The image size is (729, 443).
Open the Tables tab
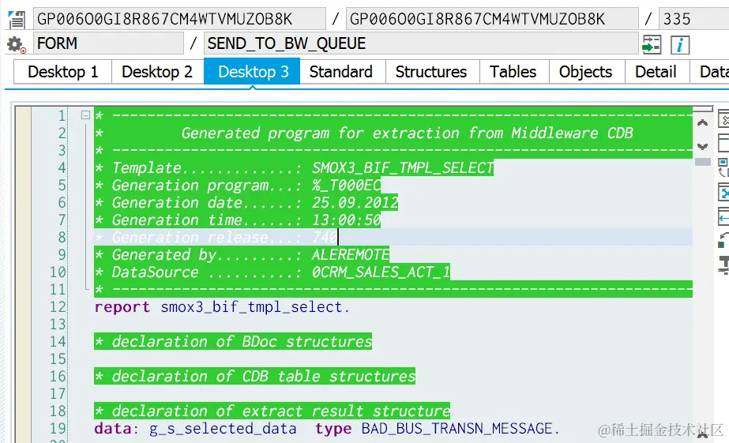click(513, 72)
